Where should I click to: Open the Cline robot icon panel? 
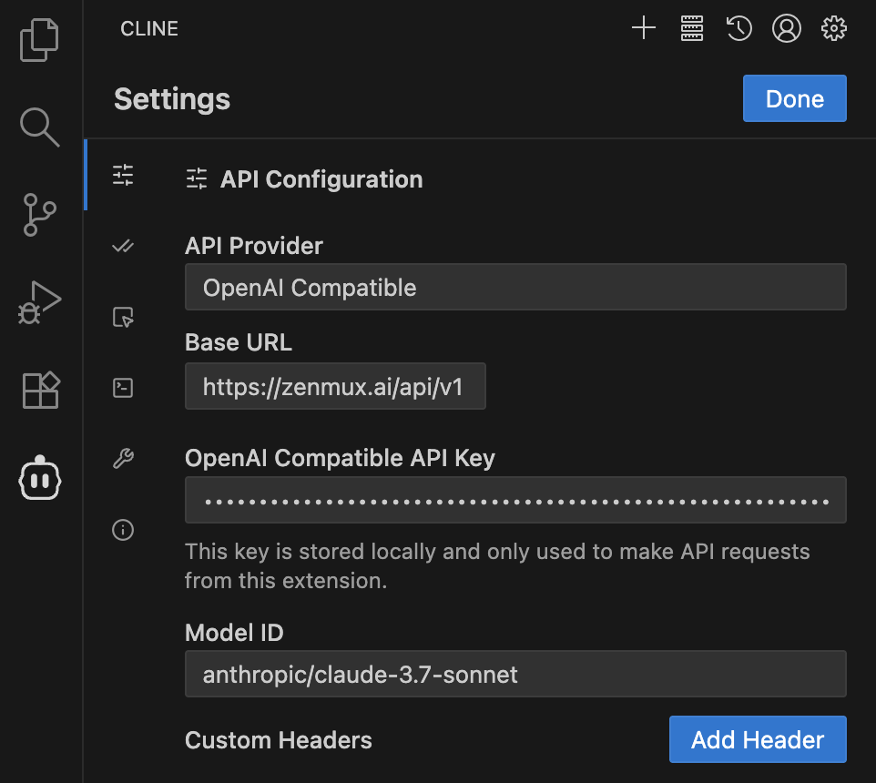[x=39, y=477]
